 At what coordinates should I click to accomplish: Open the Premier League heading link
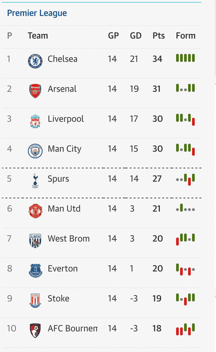click(37, 13)
